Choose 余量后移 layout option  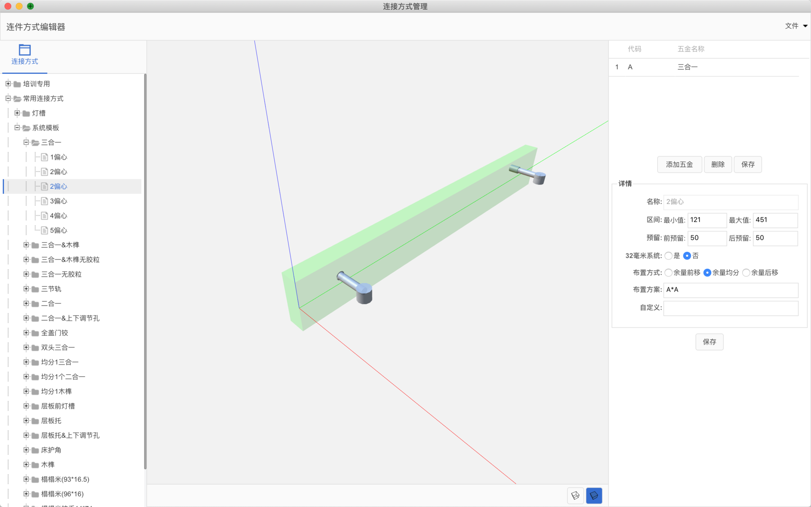pos(746,273)
